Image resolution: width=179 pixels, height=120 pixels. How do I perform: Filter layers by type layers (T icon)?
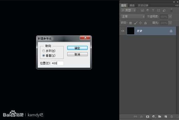coord(153,10)
